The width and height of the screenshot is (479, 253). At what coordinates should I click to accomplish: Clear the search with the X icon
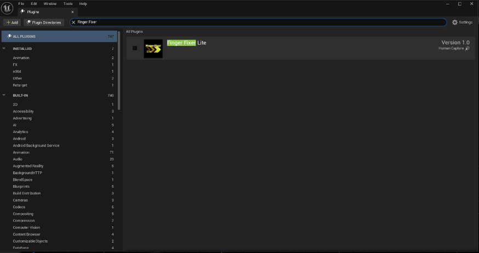(73, 22)
